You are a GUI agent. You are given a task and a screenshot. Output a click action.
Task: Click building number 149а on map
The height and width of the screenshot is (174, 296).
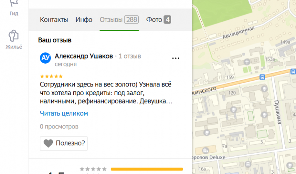pos(285,42)
